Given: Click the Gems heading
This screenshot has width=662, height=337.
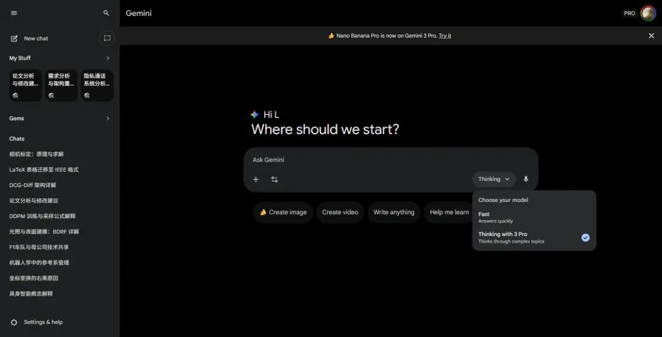Looking at the screenshot, I should click(17, 119).
